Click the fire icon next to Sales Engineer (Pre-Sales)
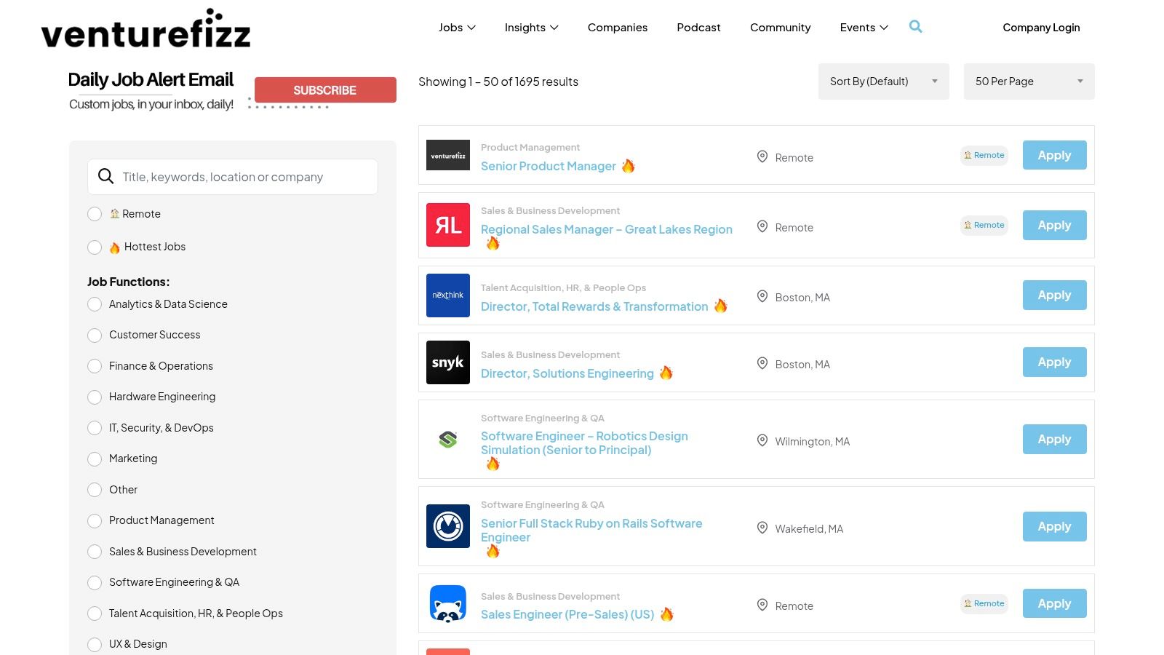Viewport: 1164px width, 655px height. (x=667, y=614)
